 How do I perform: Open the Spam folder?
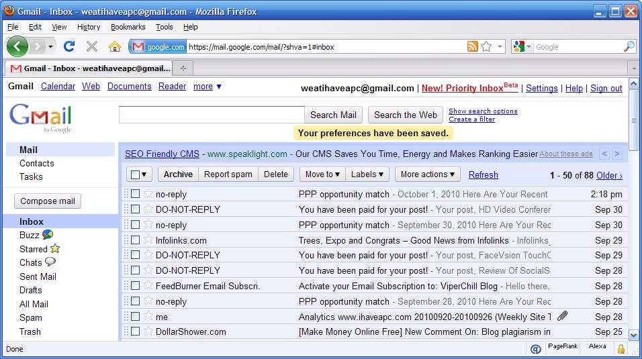(x=31, y=317)
